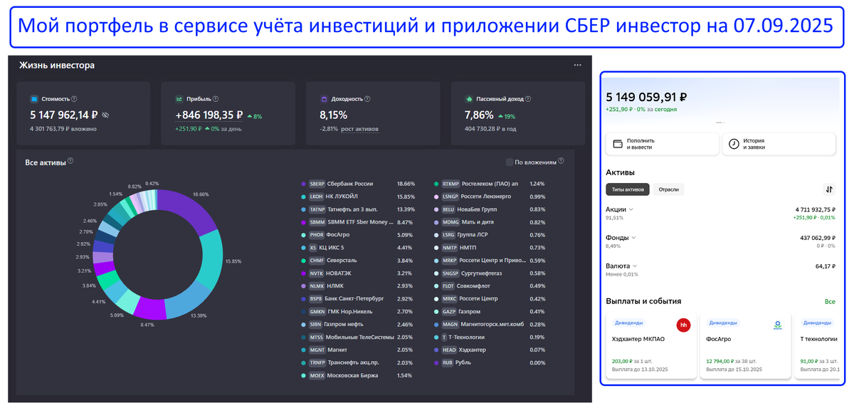Viewport: 854px width, 413px height.
Task: Switch to the Отрасли tab
Action: pos(670,189)
